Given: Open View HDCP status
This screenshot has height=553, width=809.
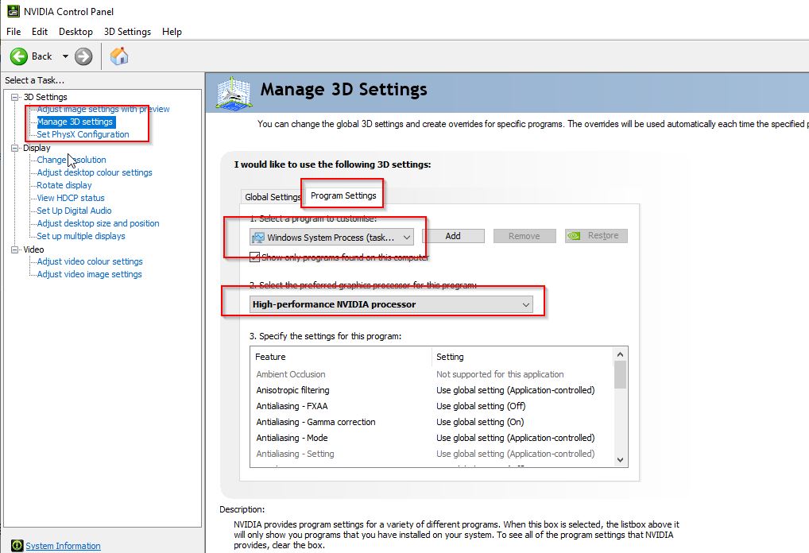Looking at the screenshot, I should (x=71, y=198).
